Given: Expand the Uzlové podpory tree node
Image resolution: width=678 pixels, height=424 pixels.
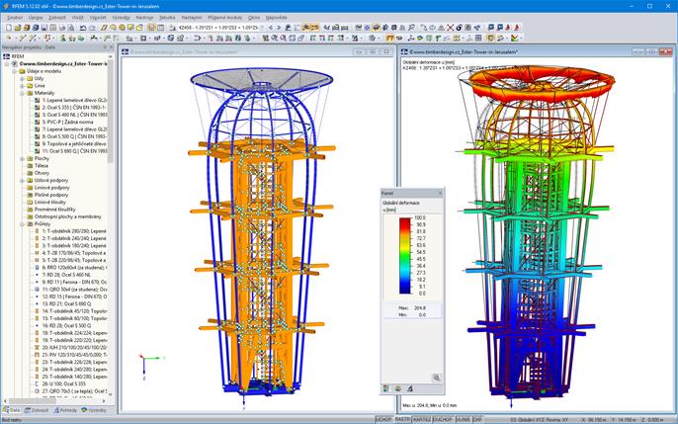Looking at the screenshot, I should 22,180.
